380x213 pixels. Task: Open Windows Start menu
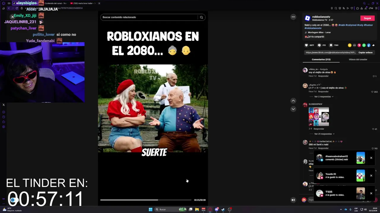[x=151, y=209]
